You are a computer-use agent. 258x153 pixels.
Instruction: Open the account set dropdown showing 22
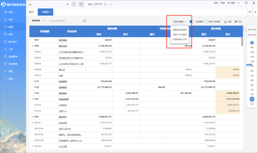(x=67, y=4)
